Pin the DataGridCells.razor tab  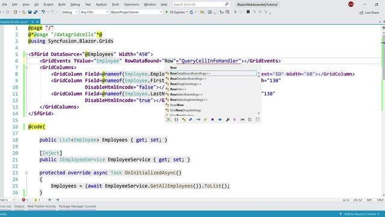point(32,22)
